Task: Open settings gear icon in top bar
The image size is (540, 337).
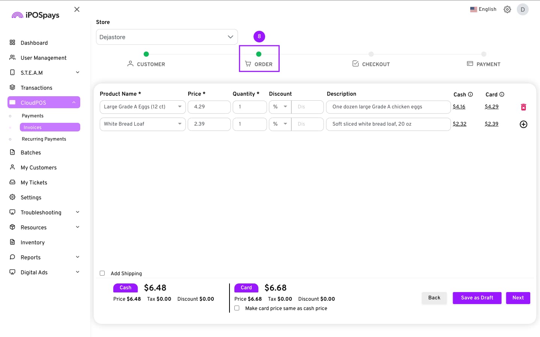Action: pos(507,9)
